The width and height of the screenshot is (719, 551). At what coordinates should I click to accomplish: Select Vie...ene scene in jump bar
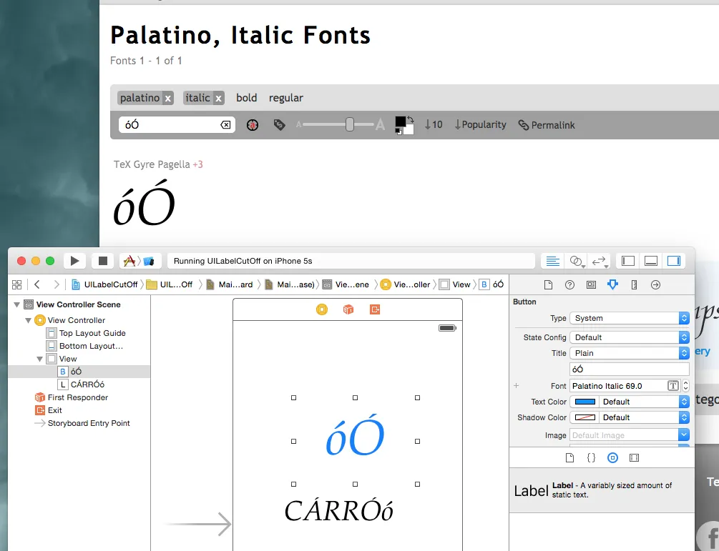point(346,284)
